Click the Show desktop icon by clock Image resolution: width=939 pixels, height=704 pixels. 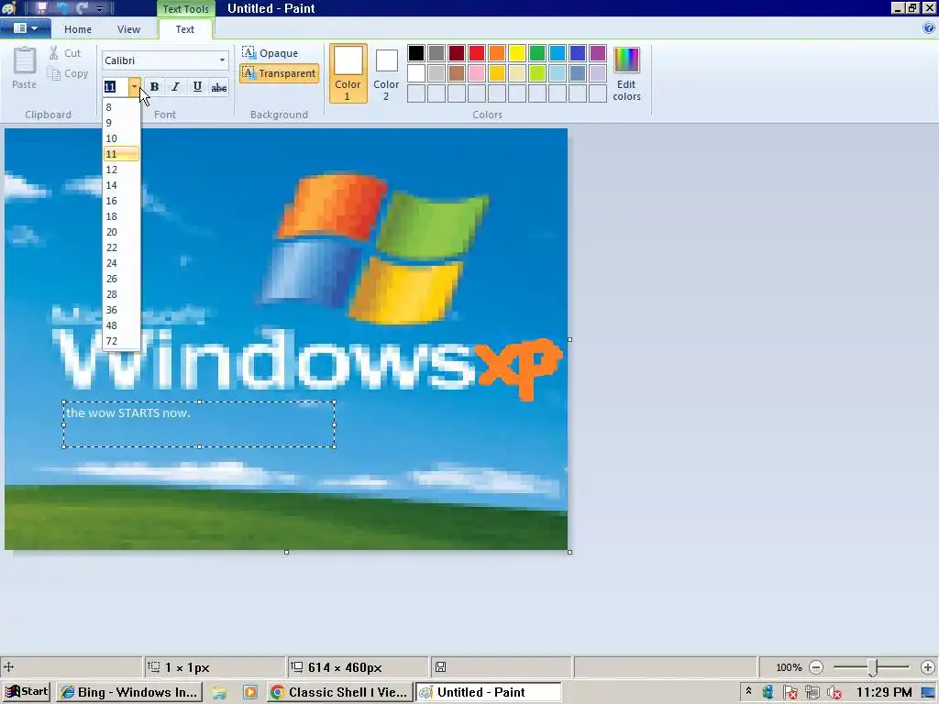tap(929, 693)
